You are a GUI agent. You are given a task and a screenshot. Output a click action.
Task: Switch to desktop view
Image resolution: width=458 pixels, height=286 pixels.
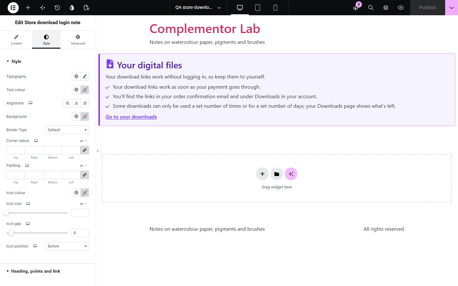(240, 8)
